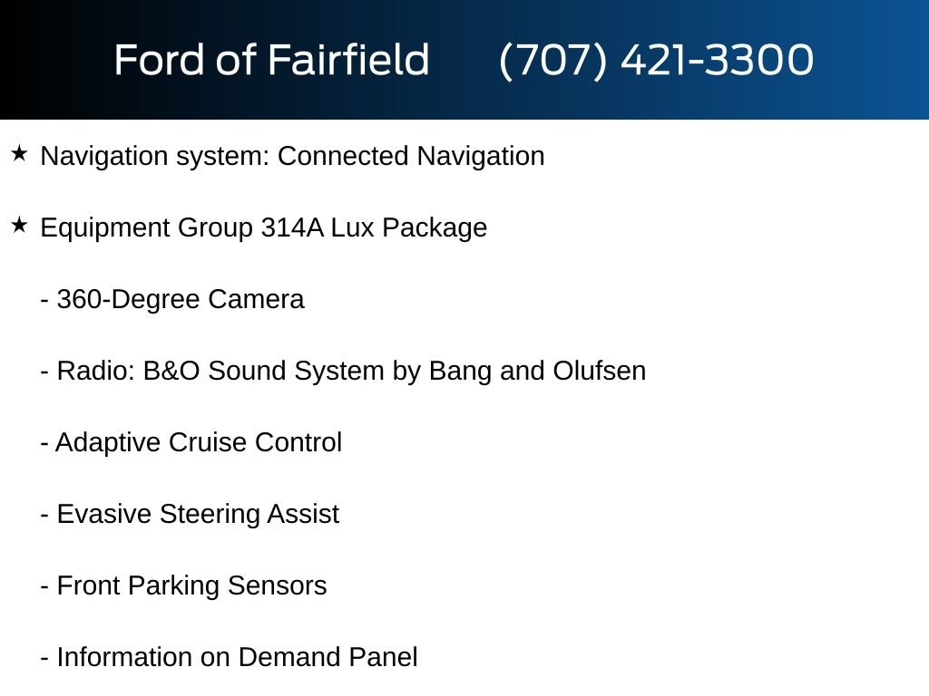Click the Adaptive Cruise Control item
The image size is (929, 696).
199,442
